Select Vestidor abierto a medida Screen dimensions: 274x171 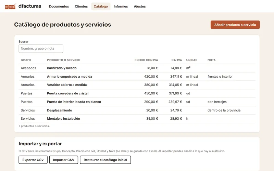click(x=137, y=85)
